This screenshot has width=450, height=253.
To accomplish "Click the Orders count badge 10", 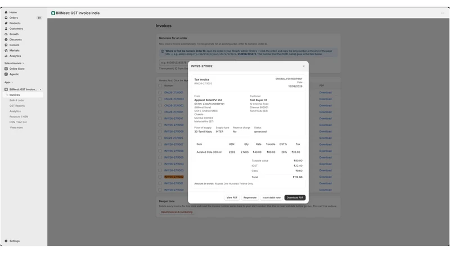I will point(39,18).
